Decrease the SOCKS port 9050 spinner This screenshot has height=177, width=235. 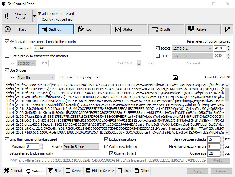228,50
